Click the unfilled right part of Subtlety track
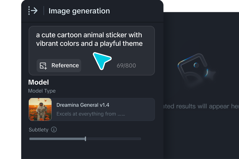The height and width of the screenshot is (159, 239). [113, 139]
